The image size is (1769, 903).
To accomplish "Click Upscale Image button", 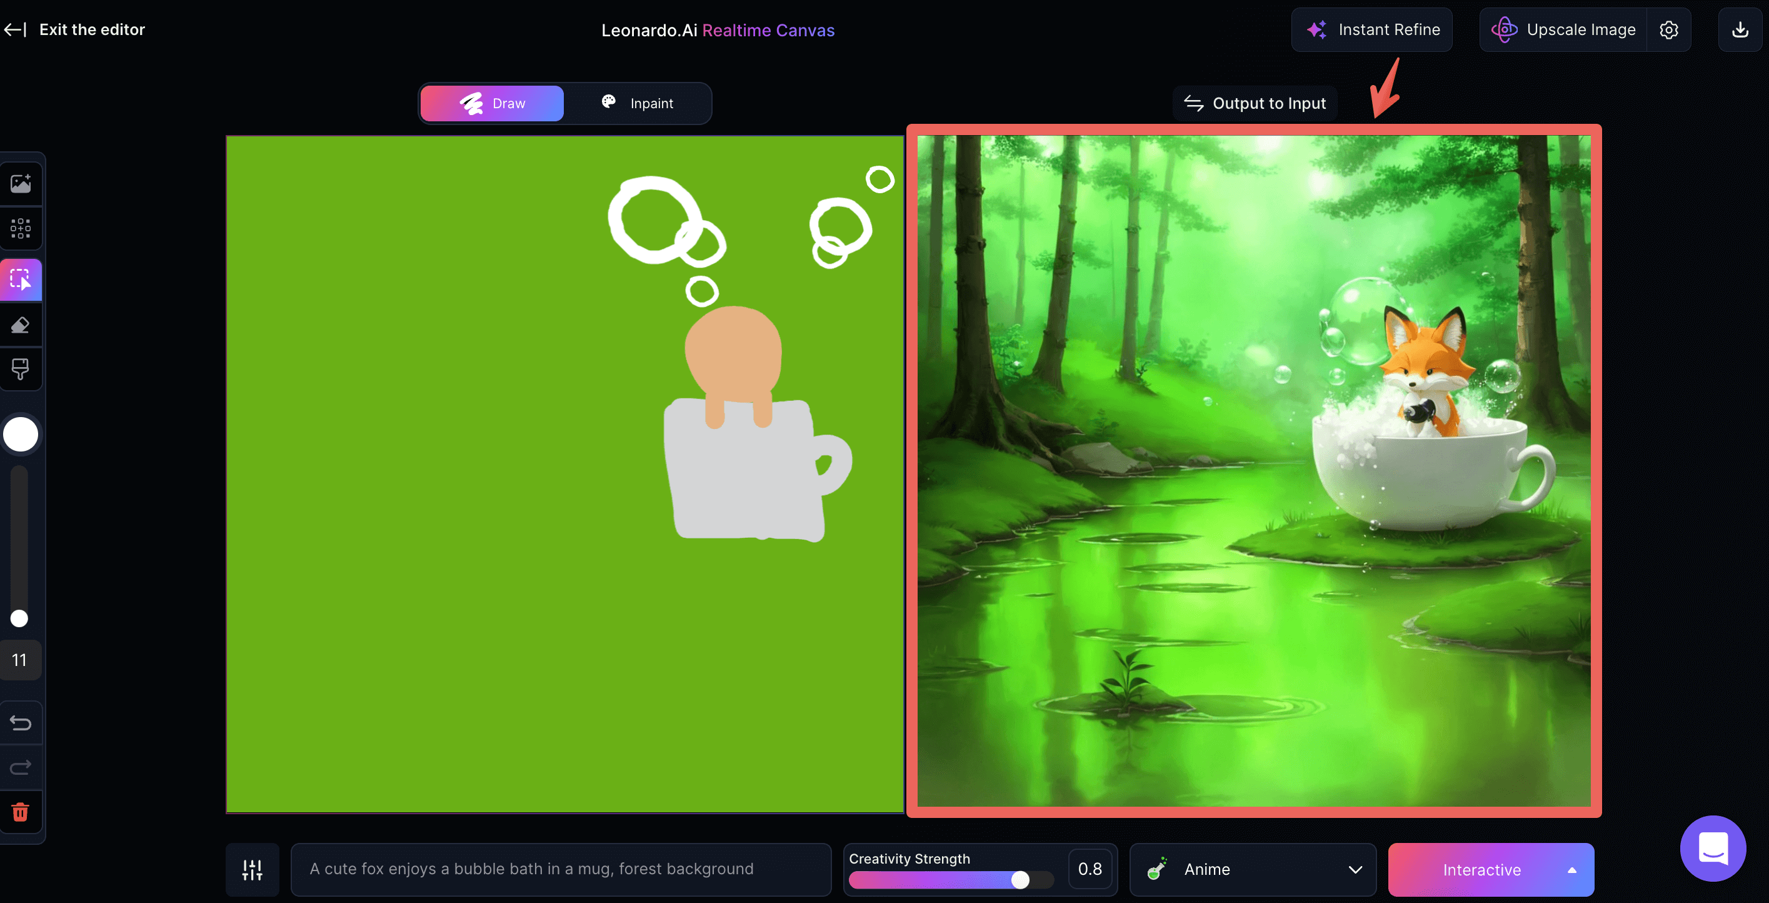I will coord(1564,29).
